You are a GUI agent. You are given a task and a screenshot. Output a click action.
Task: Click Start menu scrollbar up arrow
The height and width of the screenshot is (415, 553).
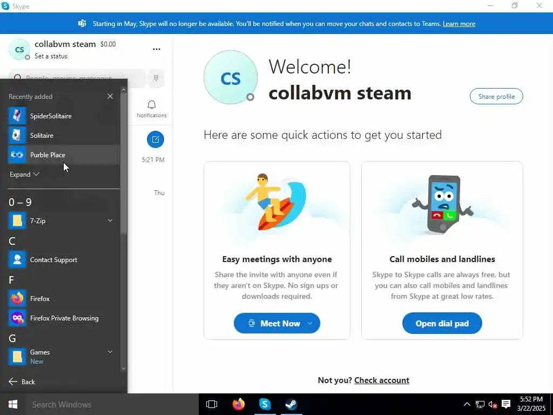[x=124, y=90]
